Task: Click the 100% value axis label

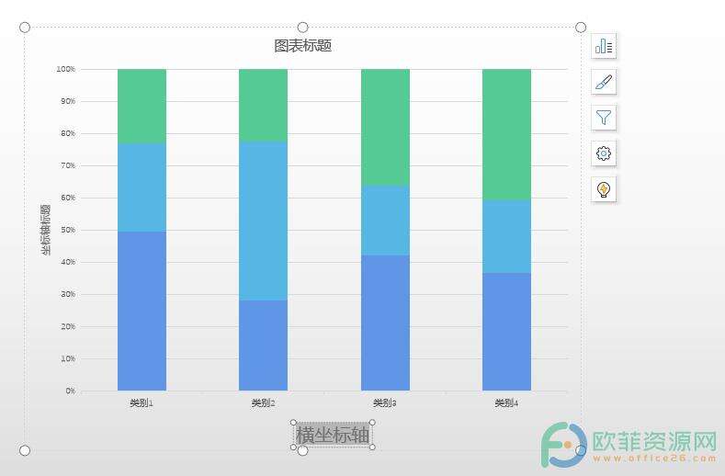Action: (x=65, y=69)
